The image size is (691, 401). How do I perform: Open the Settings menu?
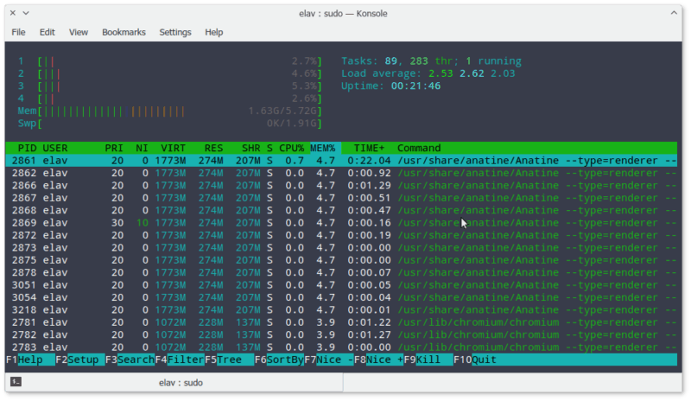[175, 32]
